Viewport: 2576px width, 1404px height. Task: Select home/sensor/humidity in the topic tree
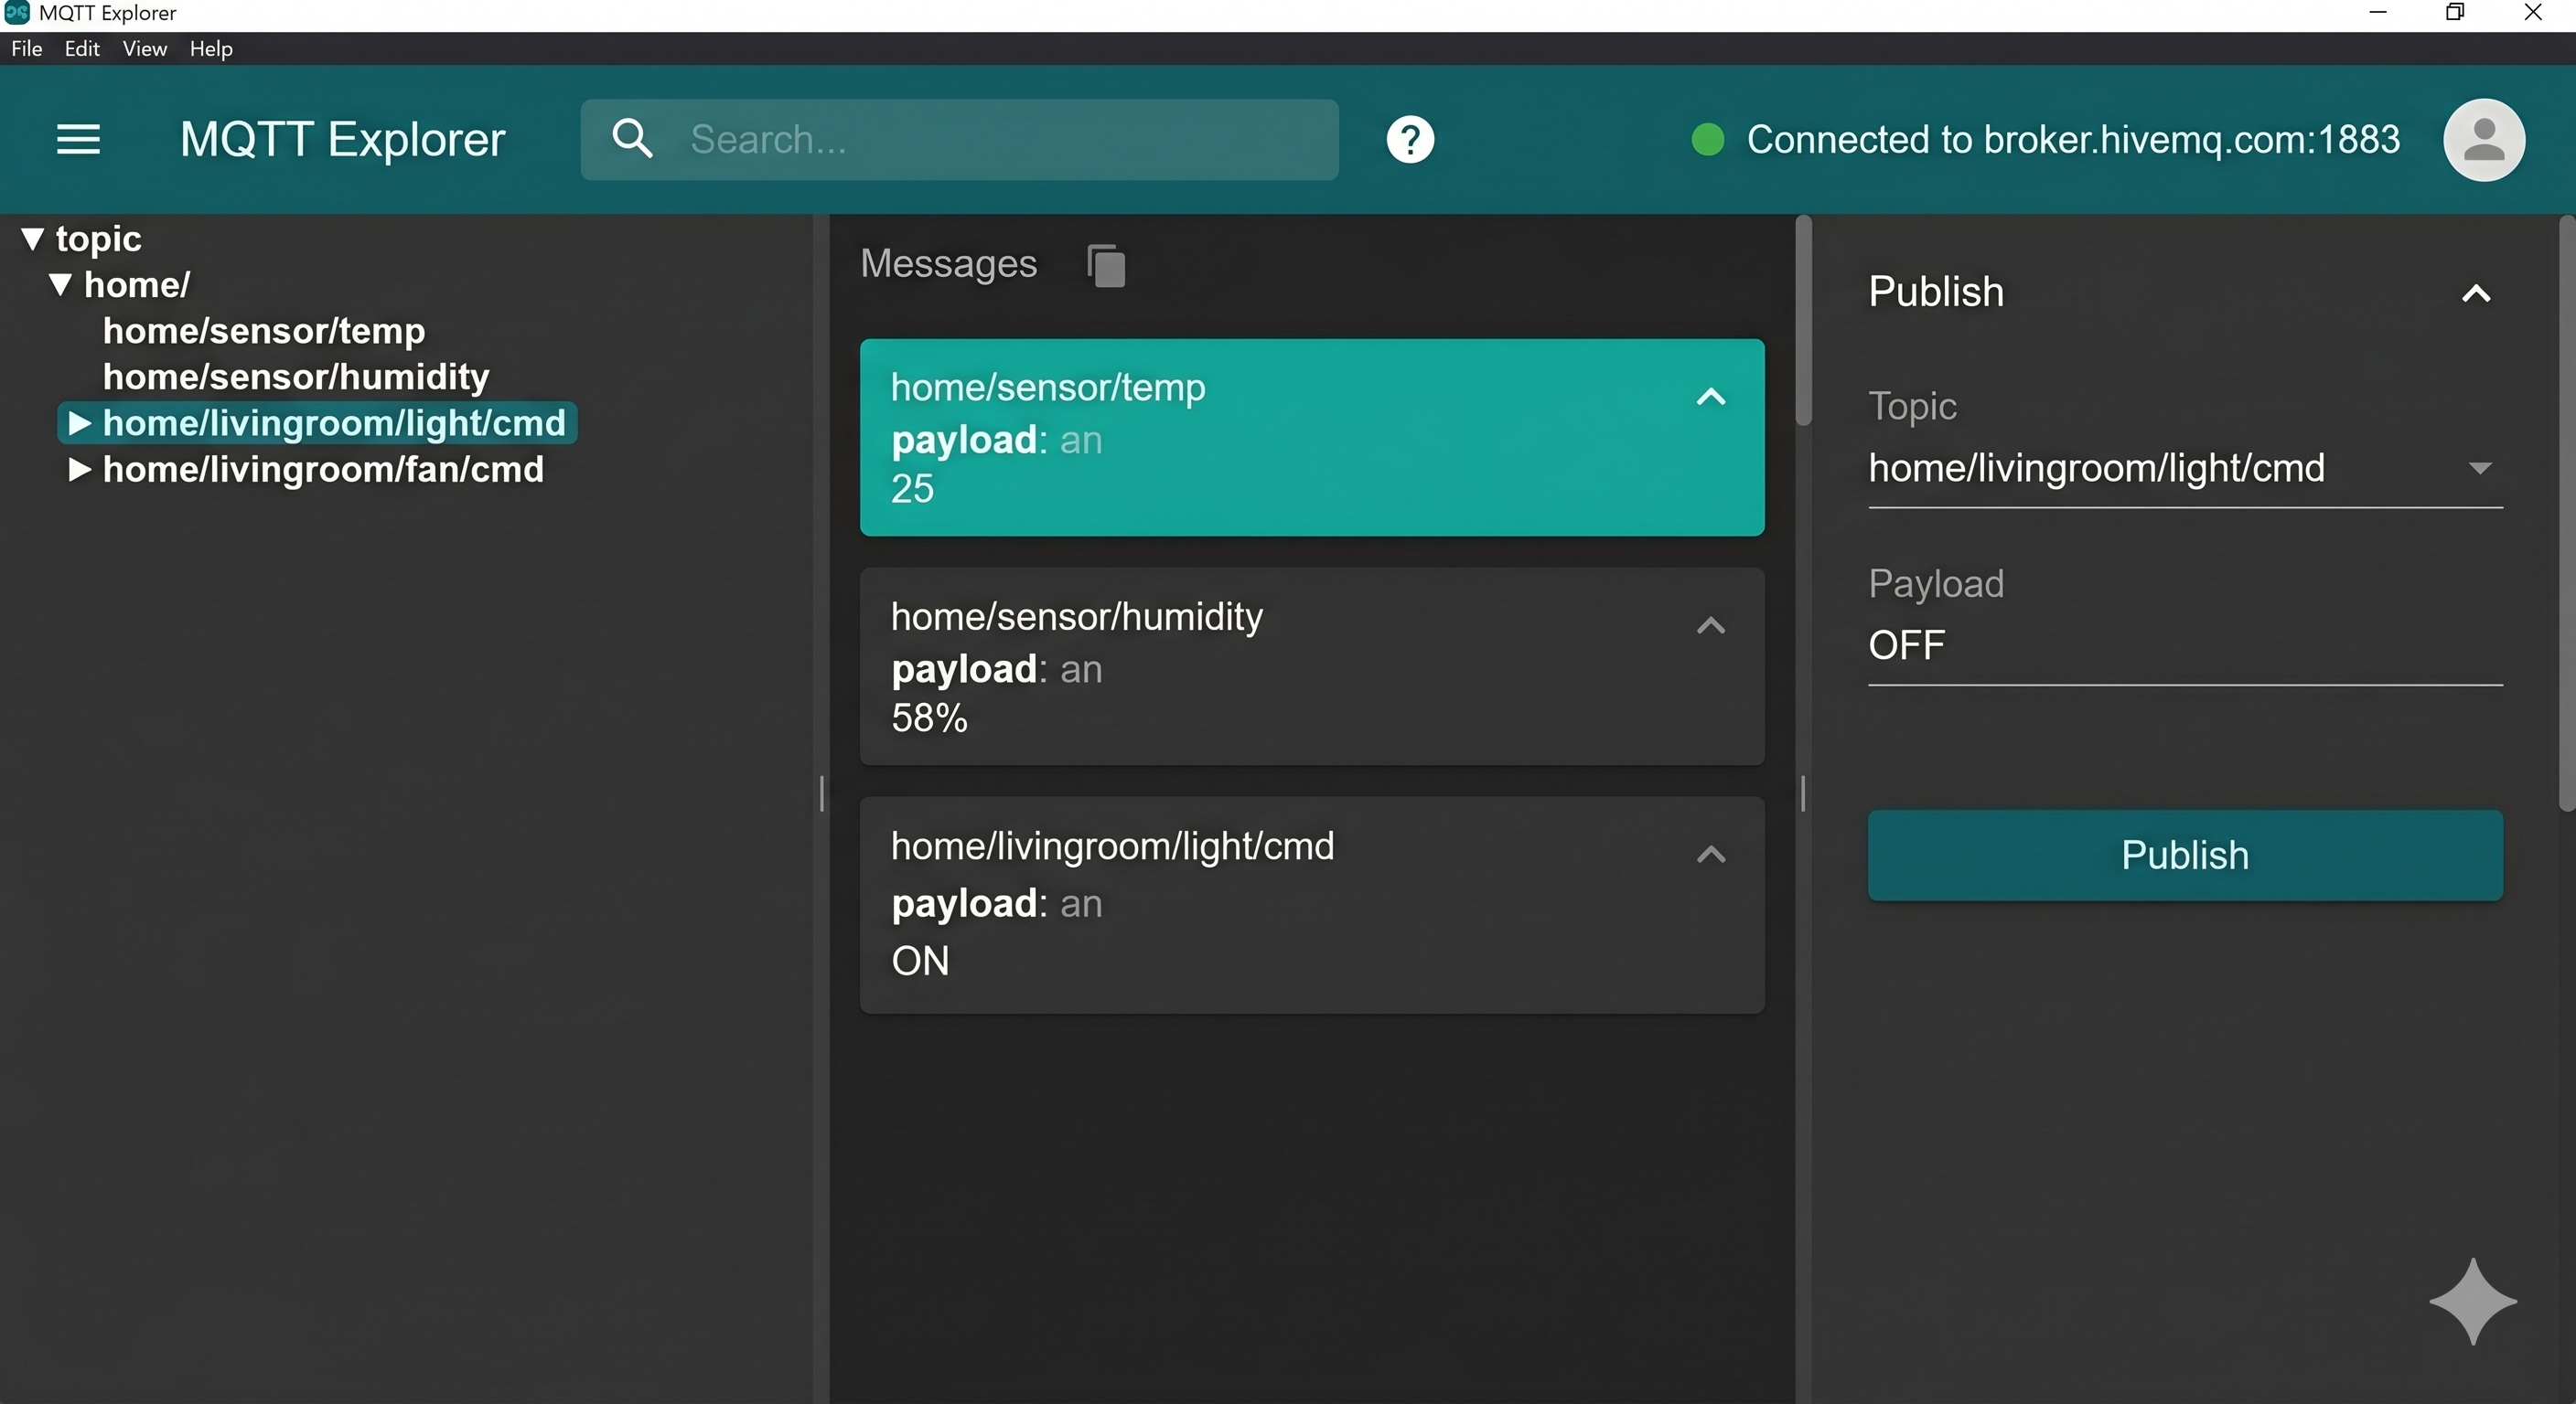(x=296, y=377)
